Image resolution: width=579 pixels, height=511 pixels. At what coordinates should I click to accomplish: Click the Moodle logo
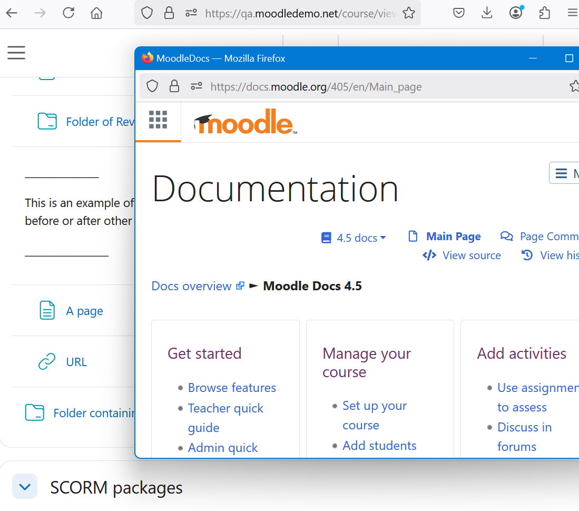tap(246, 122)
